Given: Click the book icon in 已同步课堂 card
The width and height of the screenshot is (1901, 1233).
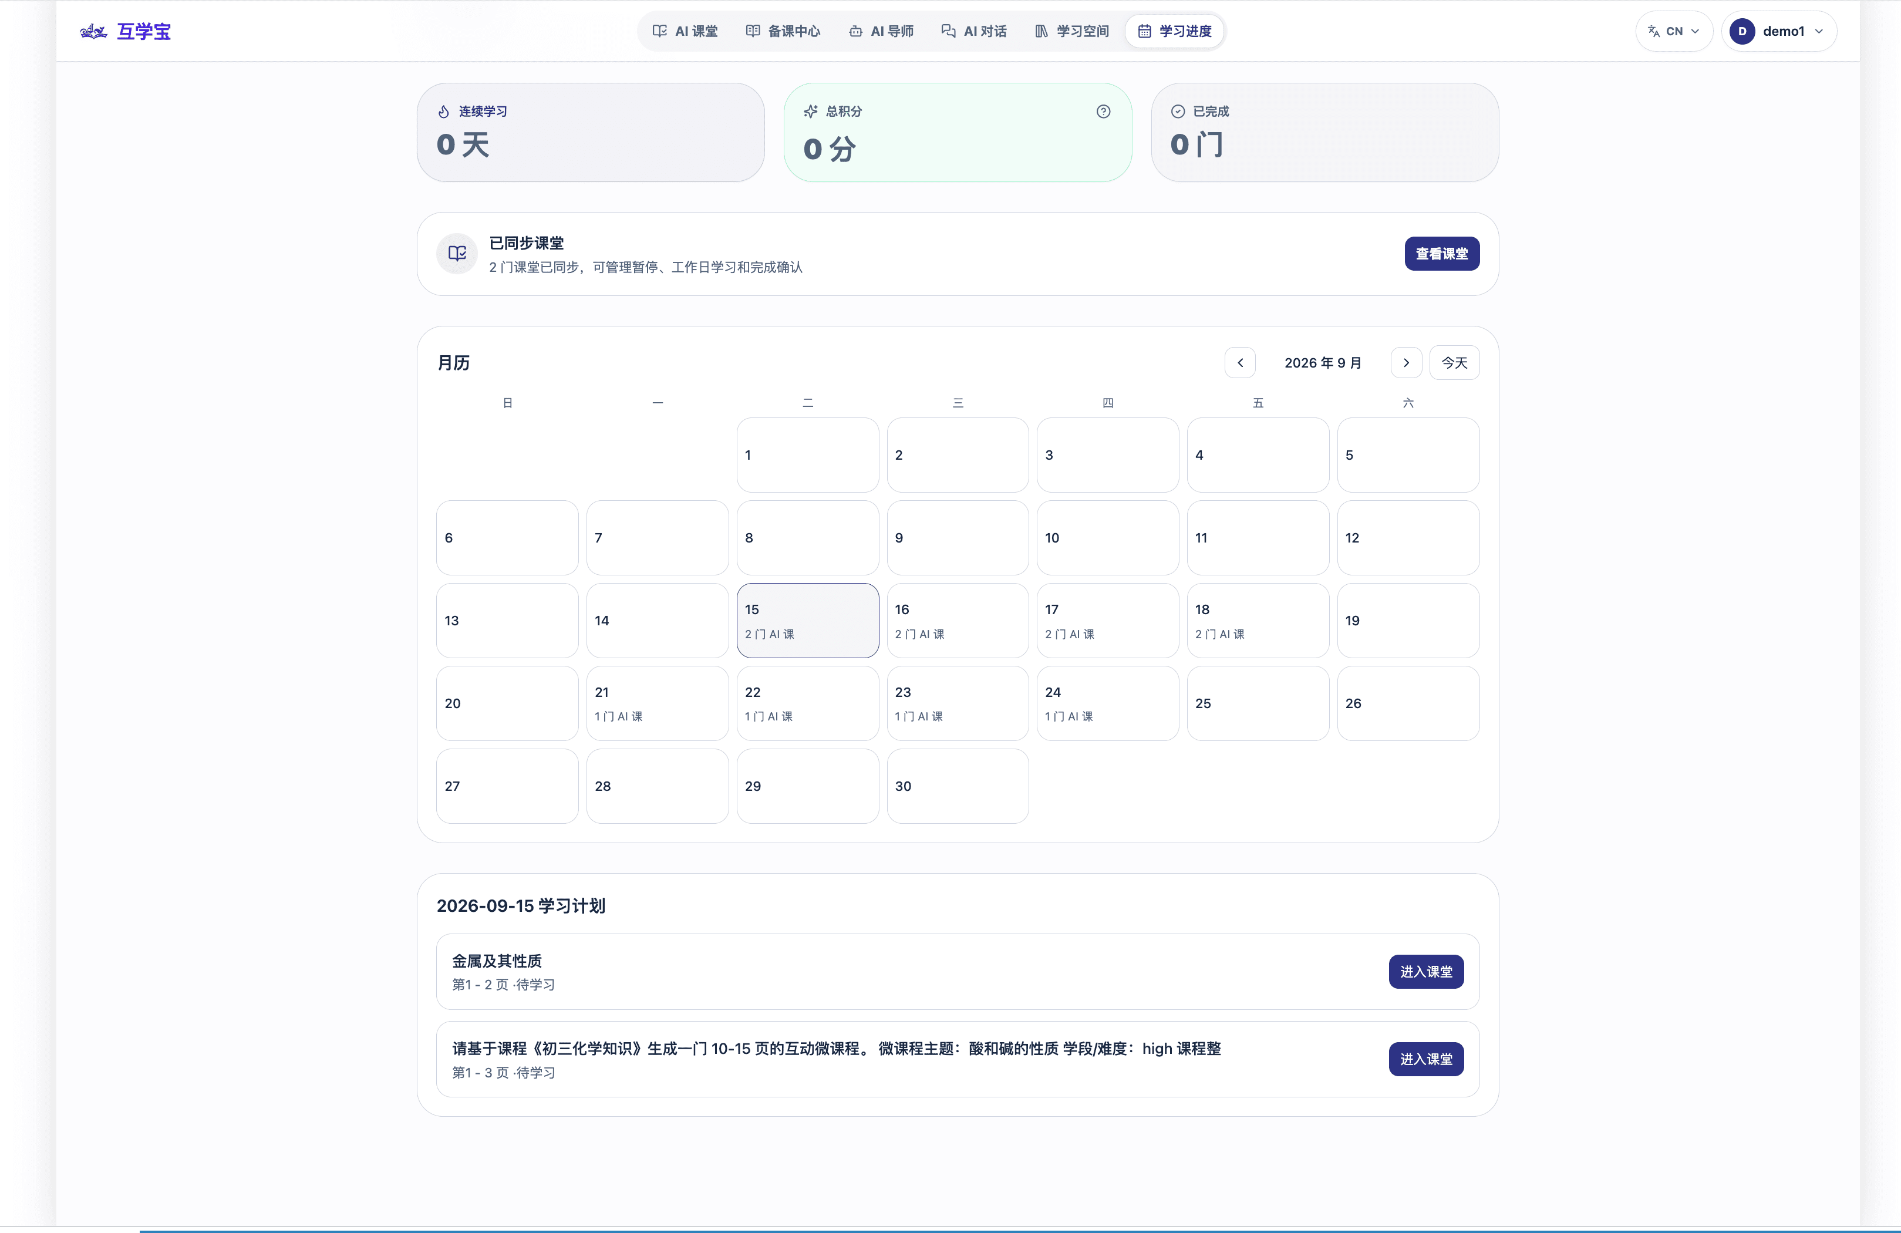Looking at the screenshot, I should (x=457, y=253).
